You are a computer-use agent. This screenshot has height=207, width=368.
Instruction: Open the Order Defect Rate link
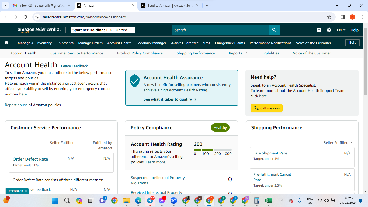point(30,159)
